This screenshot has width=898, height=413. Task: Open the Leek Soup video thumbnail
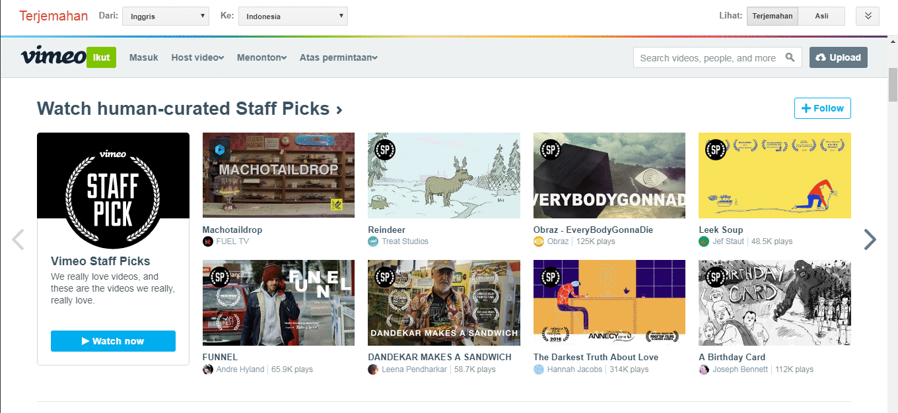pos(775,175)
